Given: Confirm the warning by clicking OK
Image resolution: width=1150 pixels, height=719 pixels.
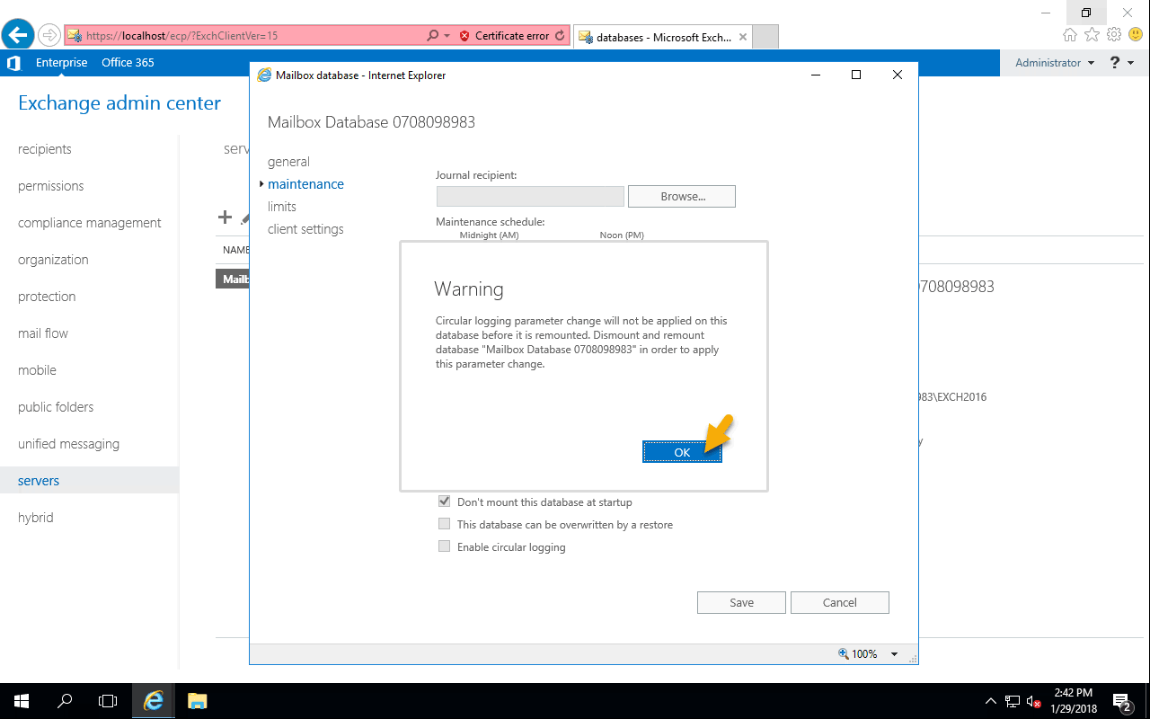Looking at the screenshot, I should [682, 452].
